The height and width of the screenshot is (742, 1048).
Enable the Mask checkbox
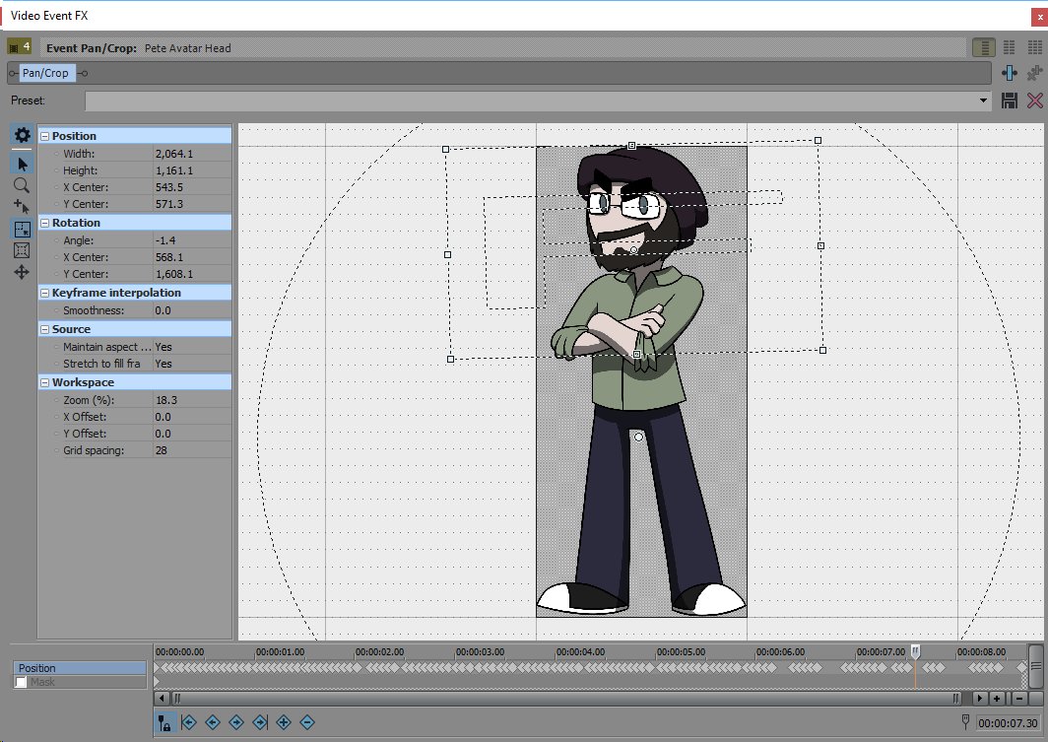coord(21,682)
